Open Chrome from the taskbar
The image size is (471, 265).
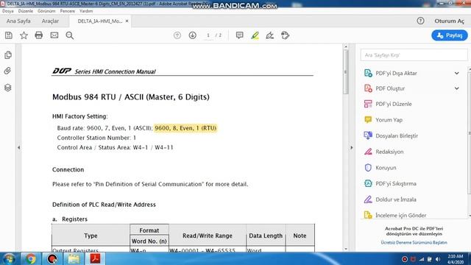tap(31, 258)
